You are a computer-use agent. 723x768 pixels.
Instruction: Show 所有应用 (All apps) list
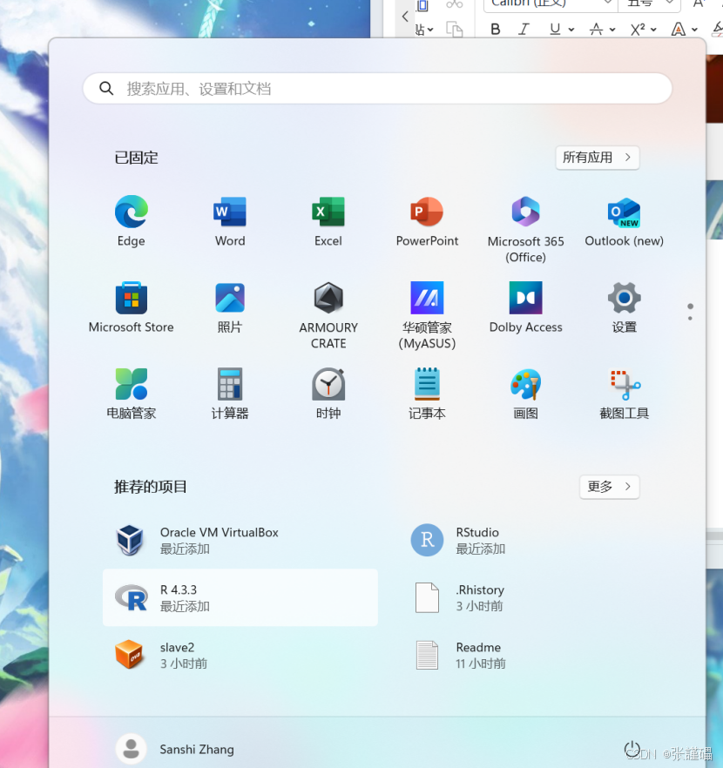[597, 158]
